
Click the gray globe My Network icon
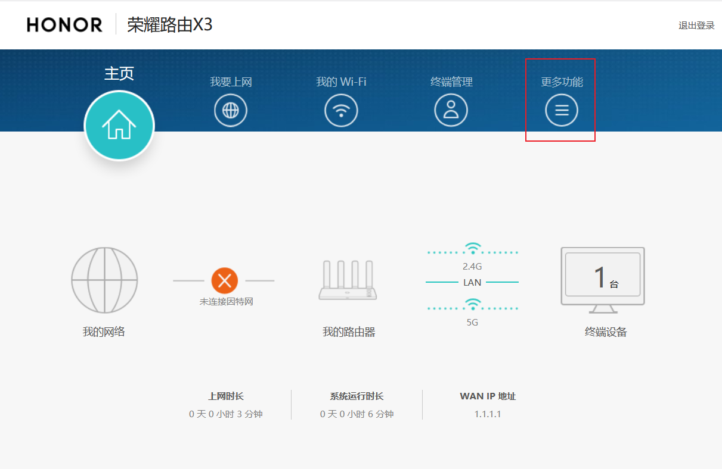(x=104, y=280)
